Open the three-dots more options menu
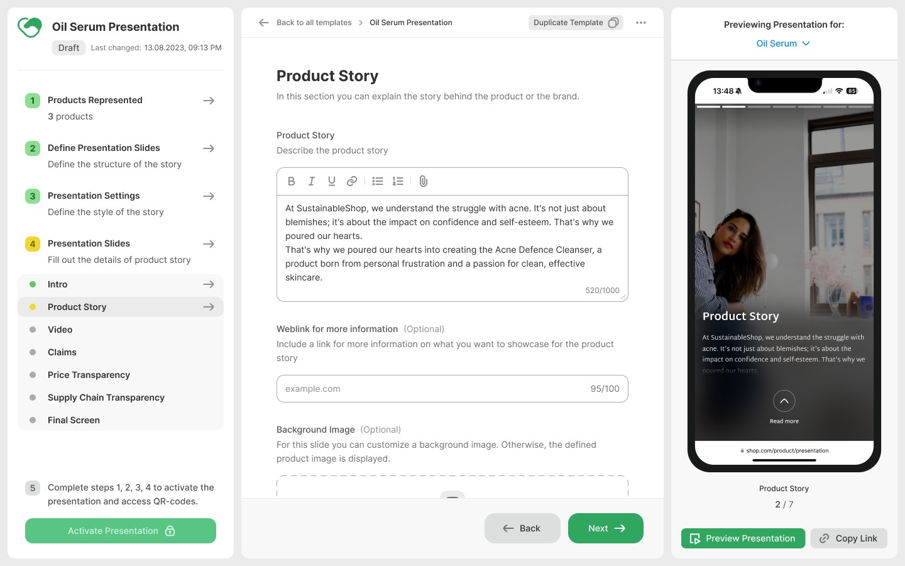 tap(641, 23)
